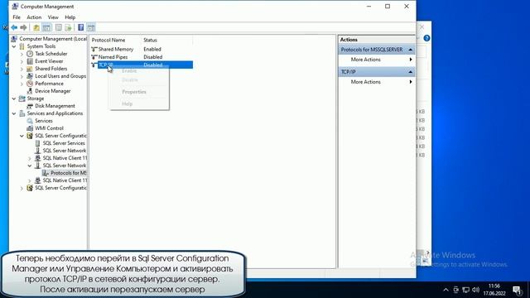Image resolution: width=530 pixels, height=298 pixels.
Task: Click the Export List toolbar icon
Action: pyautogui.click(x=68, y=27)
